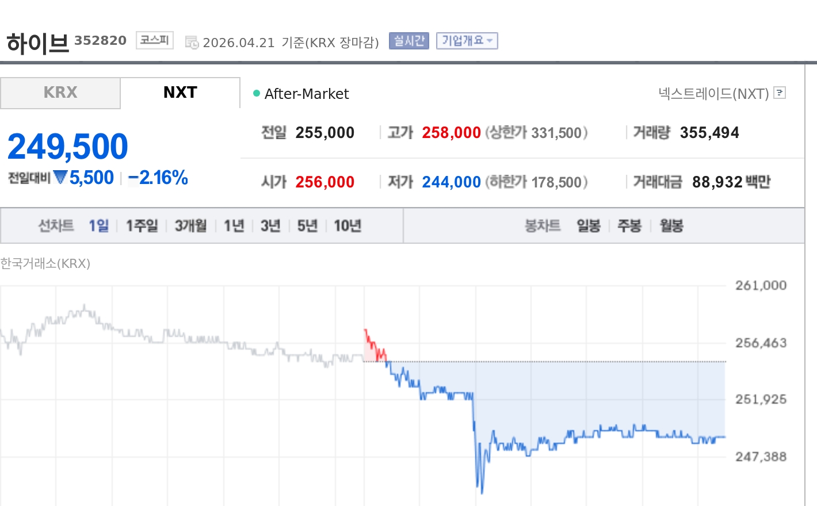Open the 기업개요 dropdown
The image size is (817, 506).
click(467, 40)
